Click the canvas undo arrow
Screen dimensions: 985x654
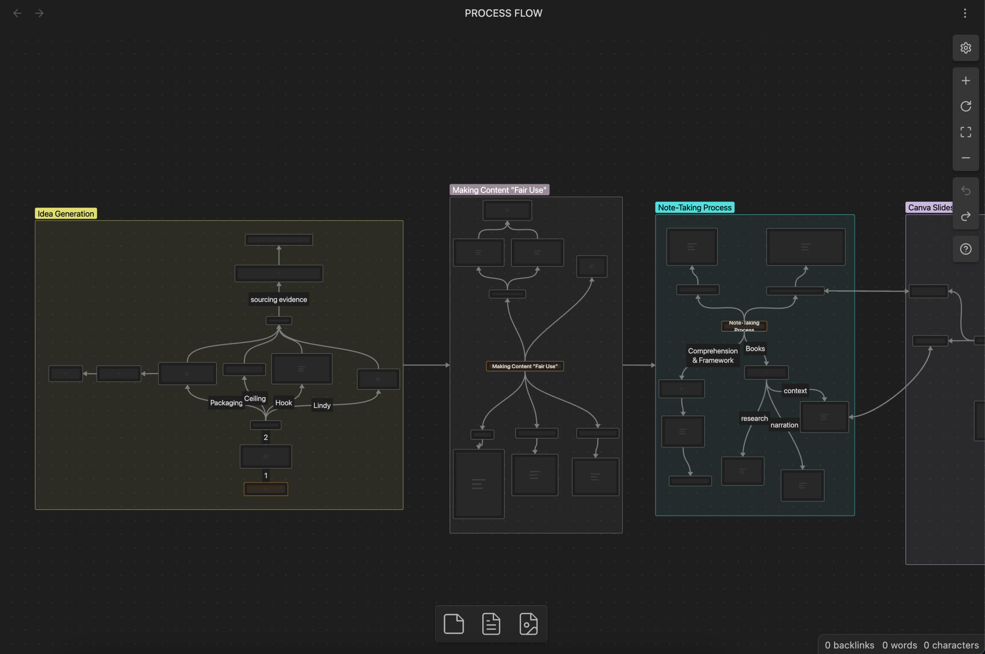coord(966,191)
